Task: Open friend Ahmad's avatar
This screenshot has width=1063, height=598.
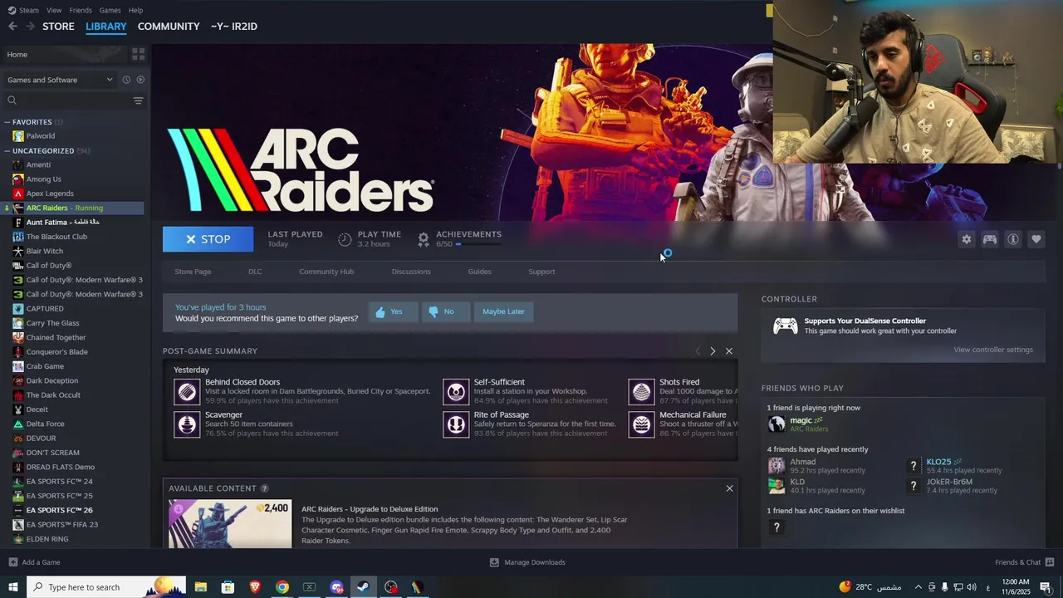Action: pyautogui.click(x=776, y=465)
